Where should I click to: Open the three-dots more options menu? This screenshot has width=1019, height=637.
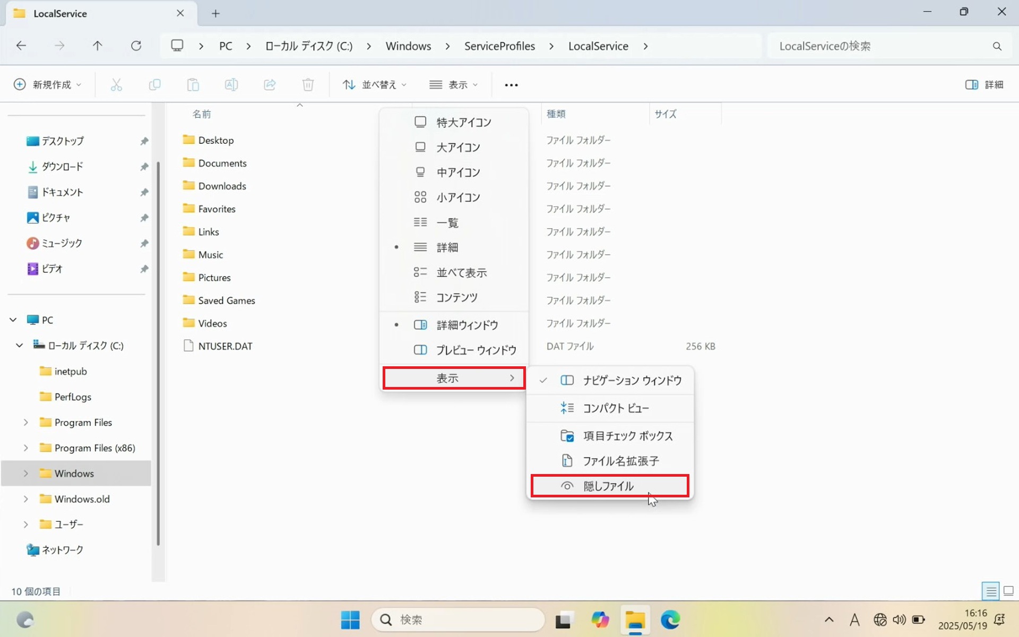pos(511,85)
